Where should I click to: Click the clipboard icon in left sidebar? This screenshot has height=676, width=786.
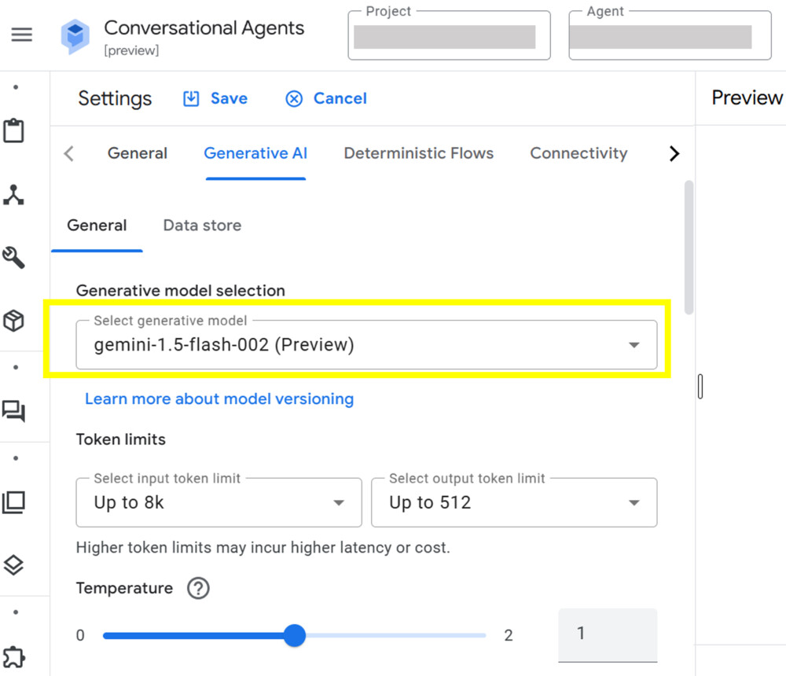coord(14,131)
